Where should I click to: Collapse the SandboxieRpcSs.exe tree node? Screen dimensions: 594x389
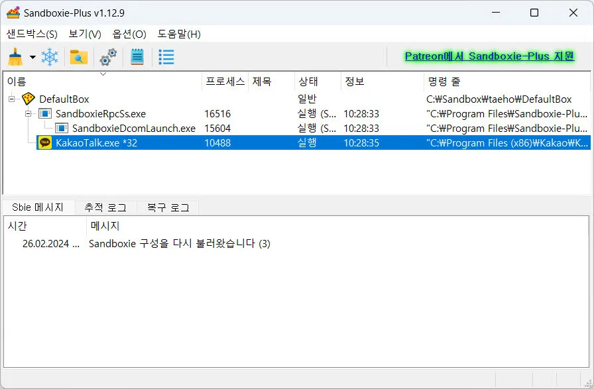(29, 113)
